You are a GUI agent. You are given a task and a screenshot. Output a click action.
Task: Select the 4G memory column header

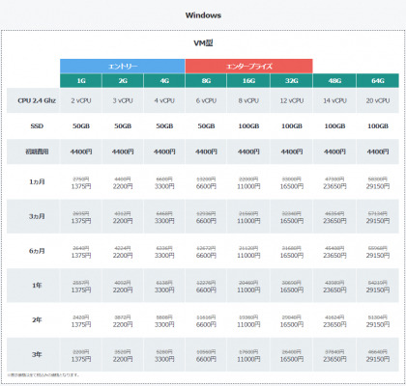point(164,81)
